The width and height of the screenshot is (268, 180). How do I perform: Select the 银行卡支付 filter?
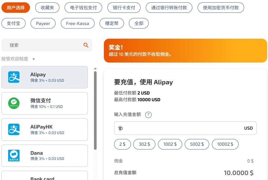click(x=124, y=8)
